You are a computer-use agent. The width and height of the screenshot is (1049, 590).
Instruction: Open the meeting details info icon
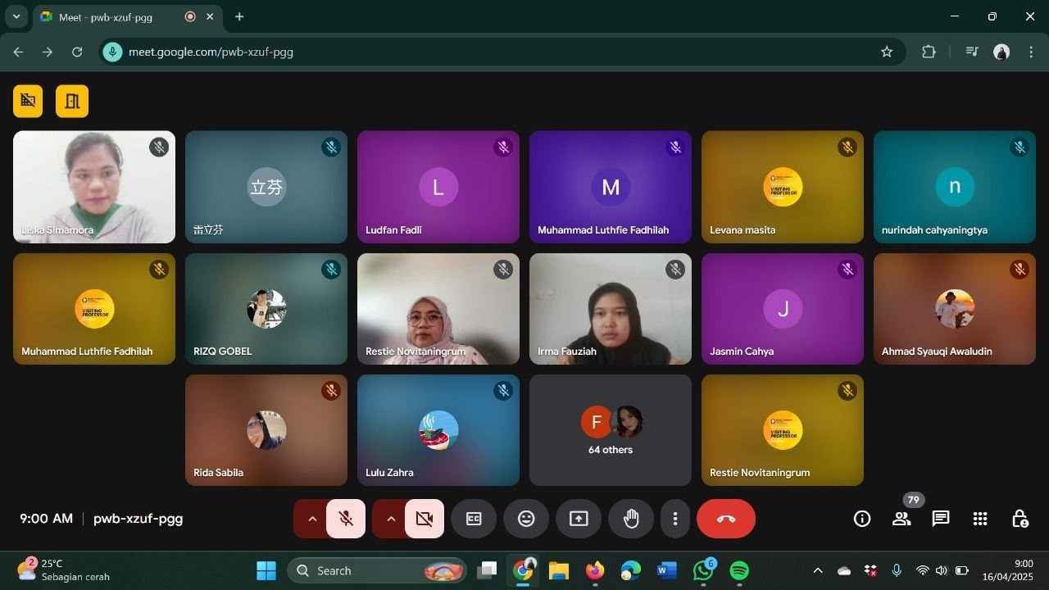pos(861,519)
